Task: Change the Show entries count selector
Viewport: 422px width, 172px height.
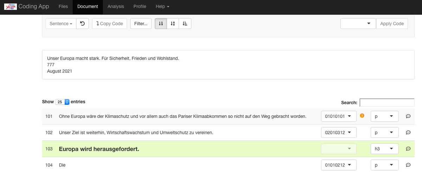Action: 62,102
